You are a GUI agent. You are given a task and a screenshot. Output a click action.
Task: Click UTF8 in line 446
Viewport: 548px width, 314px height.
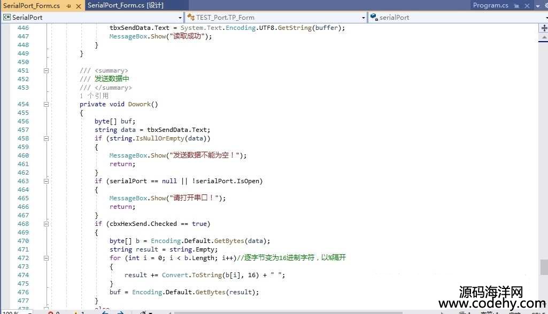click(267, 28)
